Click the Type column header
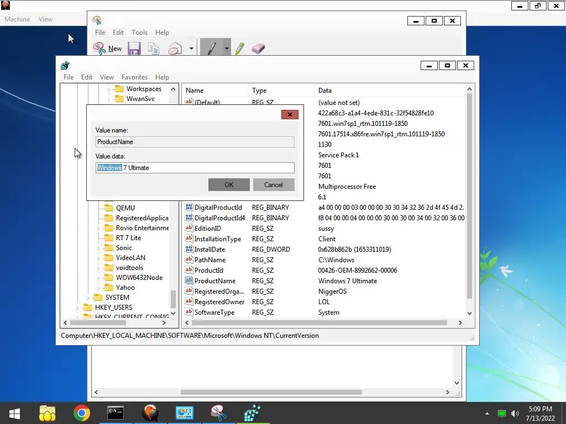Viewport: 566px width, 424px height. (x=281, y=91)
